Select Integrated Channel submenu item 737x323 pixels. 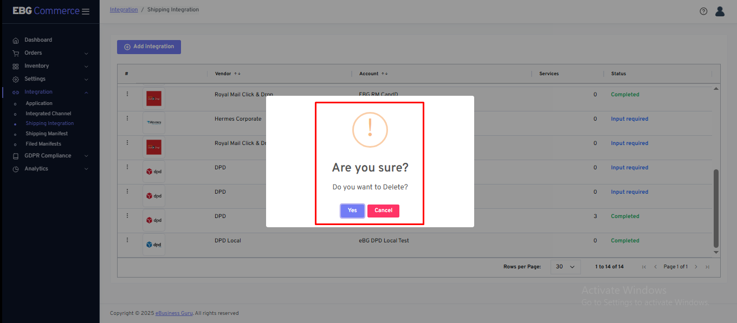pyautogui.click(x=48, y=114)
